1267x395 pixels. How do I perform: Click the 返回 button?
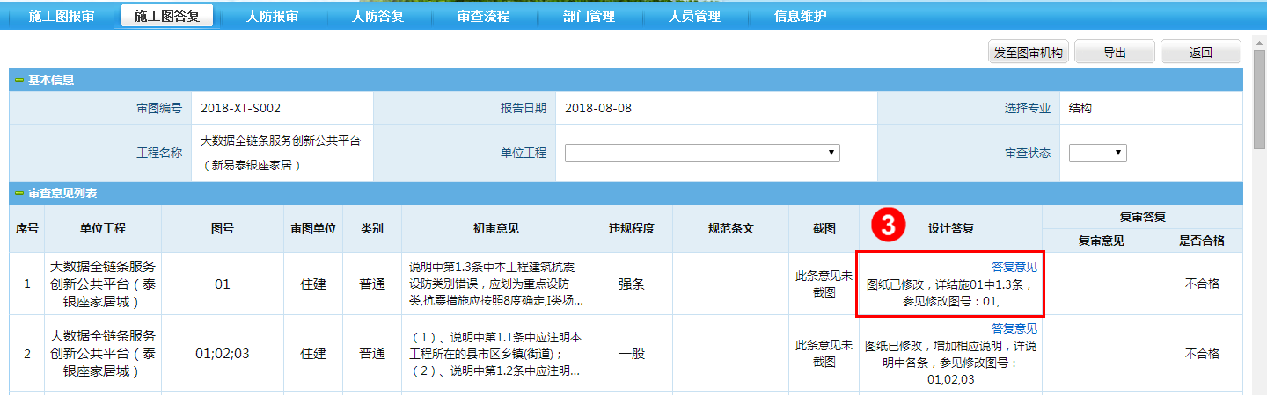pyautogui.click(x=1200, y=53)
